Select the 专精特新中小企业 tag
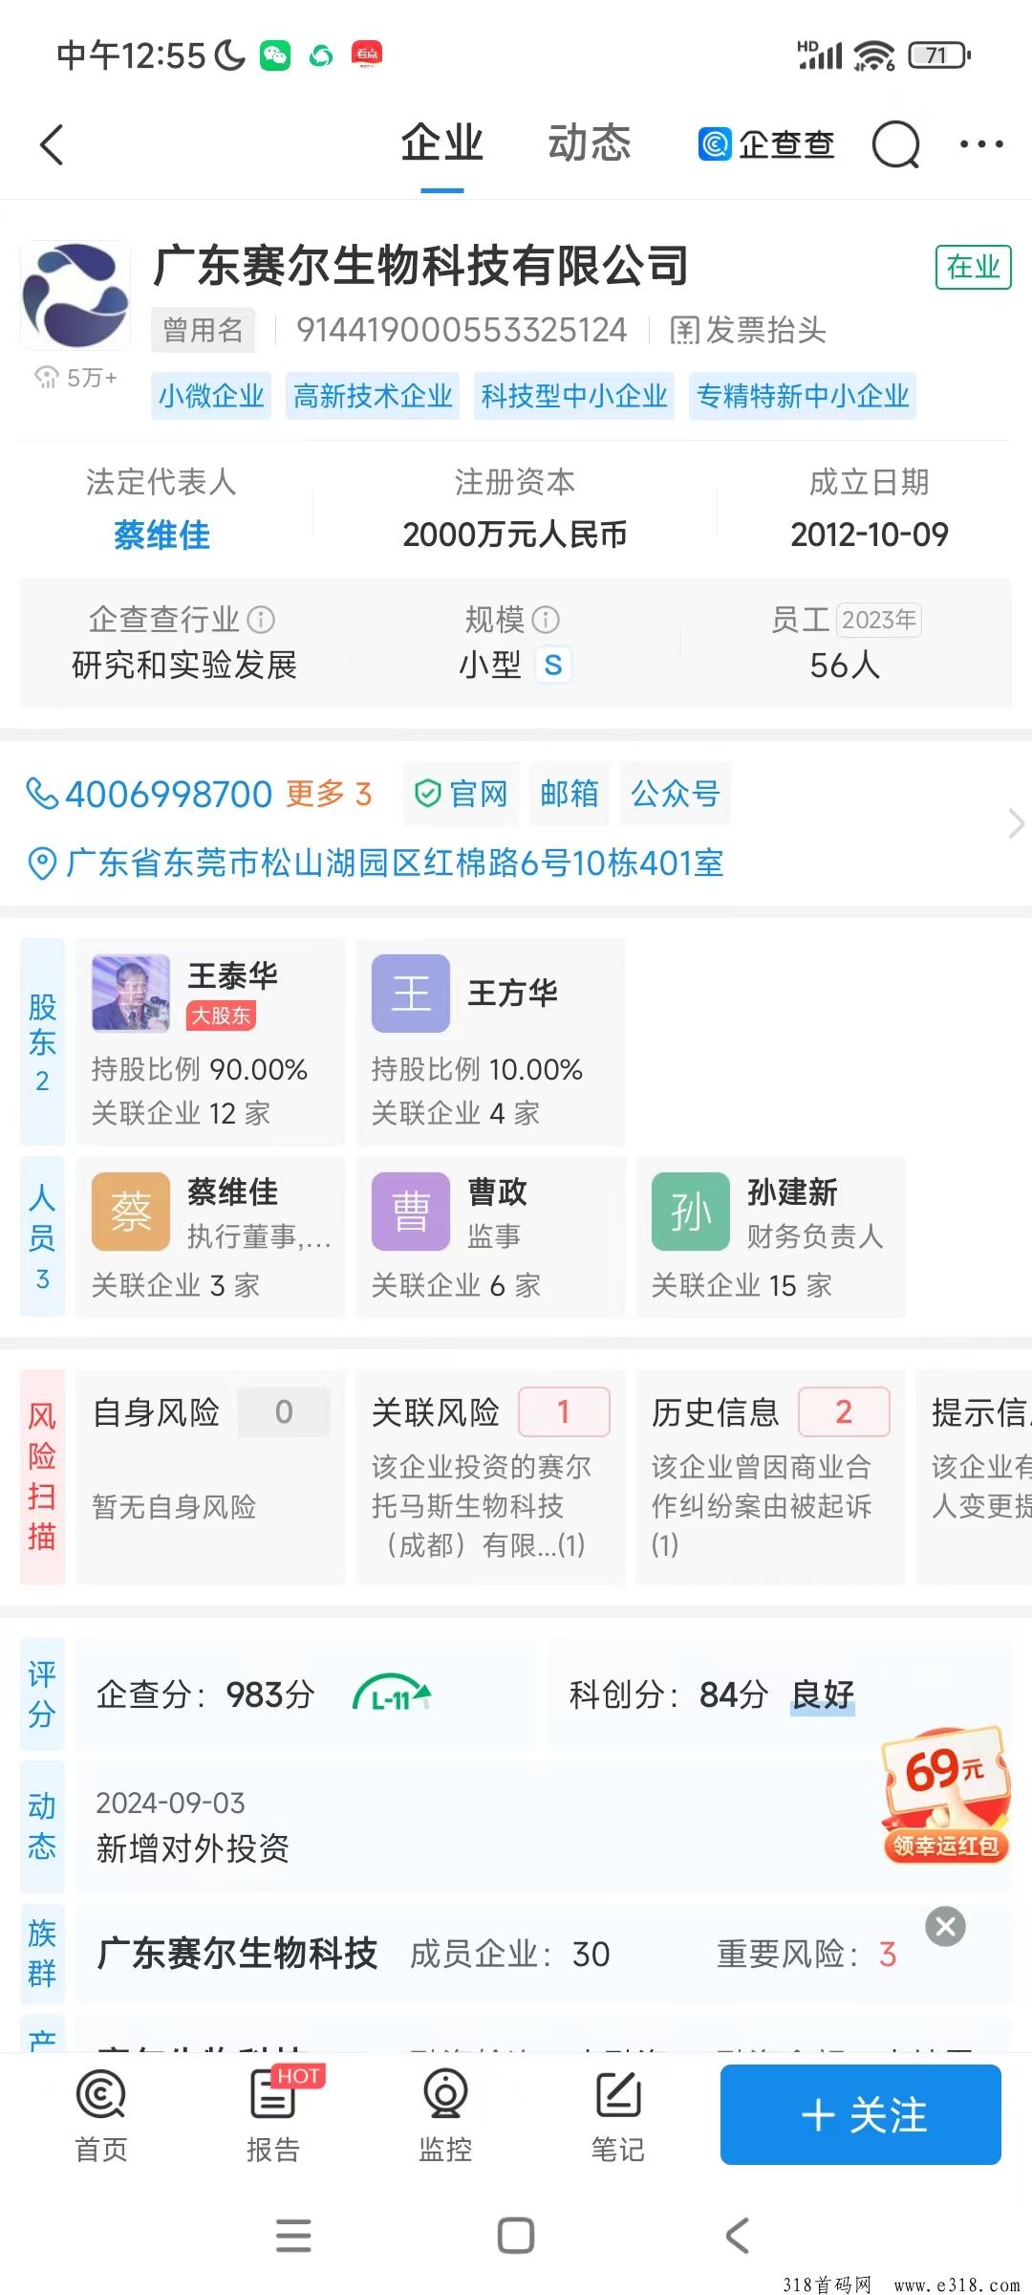This screenshot has width=1032, height=2295. point(803,396)
